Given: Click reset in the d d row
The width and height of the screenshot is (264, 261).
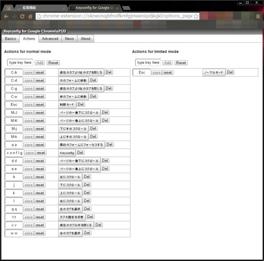Looking at the screenshot, I should click(x=40, y=161).
